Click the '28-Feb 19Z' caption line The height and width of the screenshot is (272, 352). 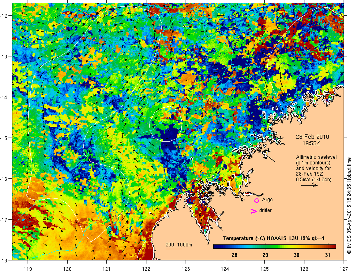click(x=309, y=174)
